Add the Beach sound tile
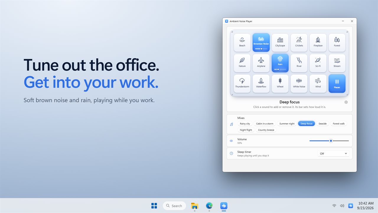Screen dimensions: 378x213 242,43
